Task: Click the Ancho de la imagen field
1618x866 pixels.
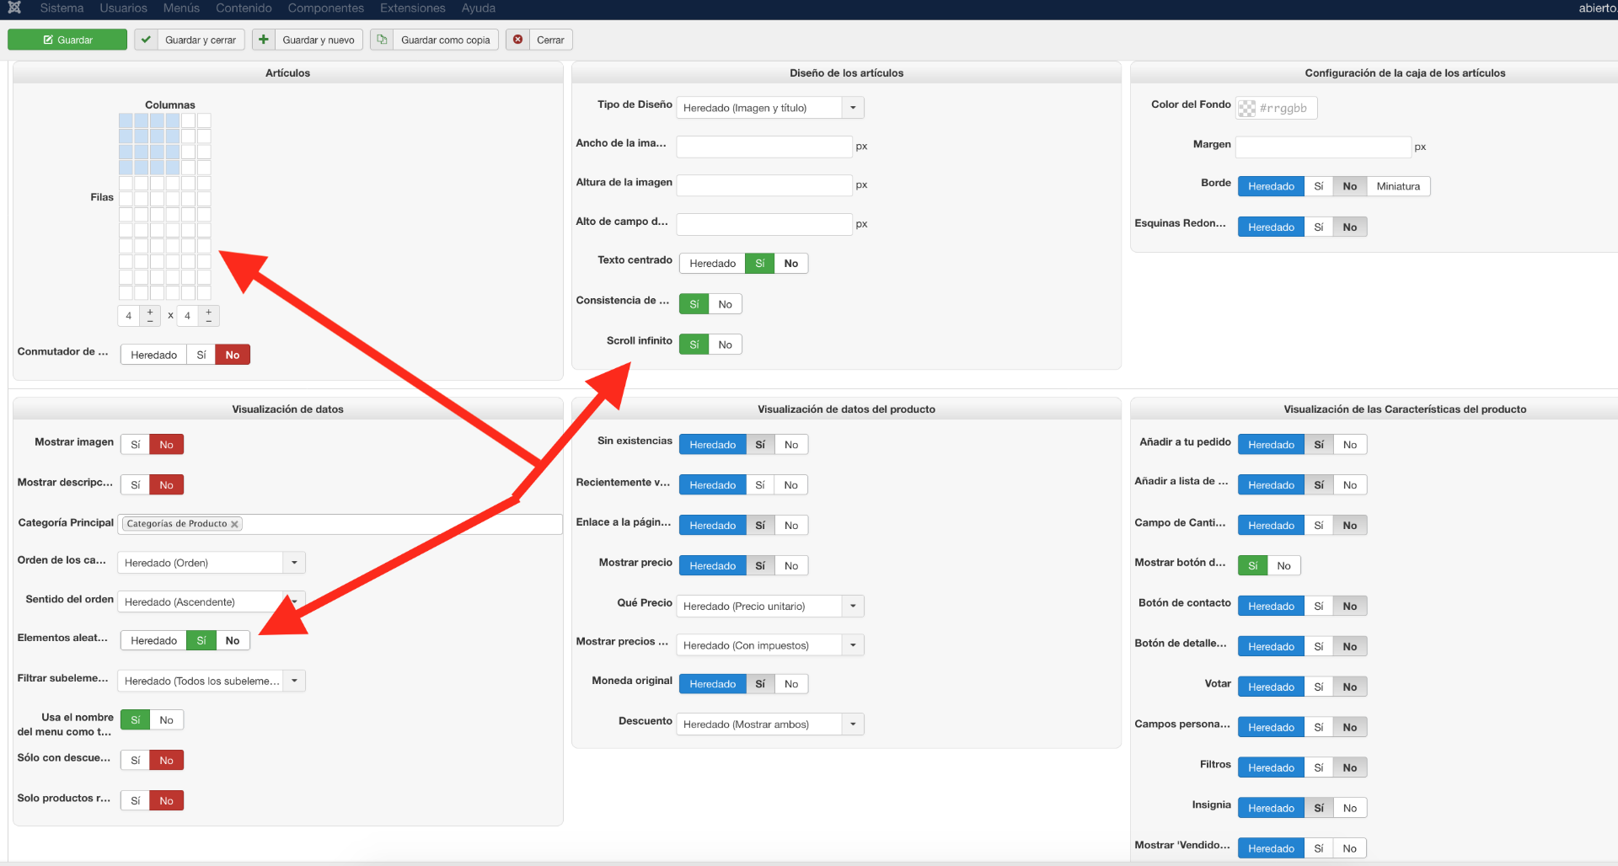Action: click(764, 147)
